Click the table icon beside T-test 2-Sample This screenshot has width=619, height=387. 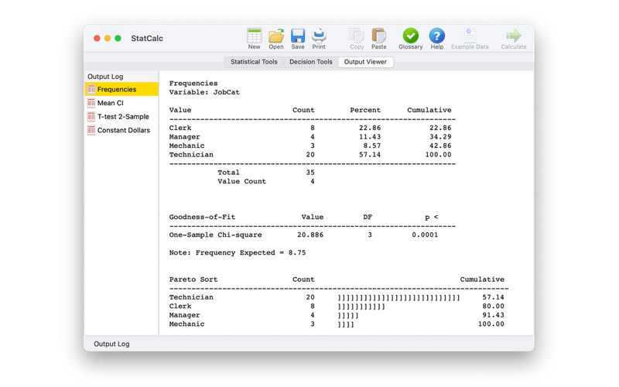pyautogui.click(x=91, y=117)
